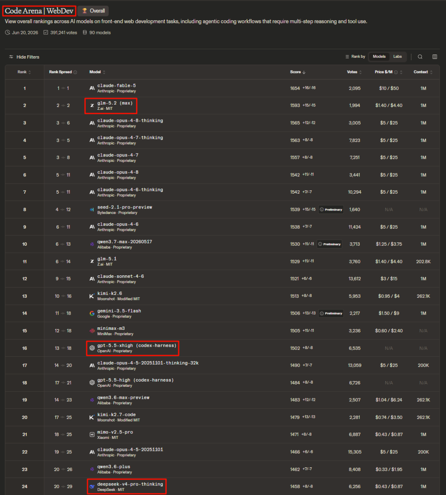Open the claude-opus-4-7-thinking model entry
This screenshot has height=495, width=446.
pos(130,137)
